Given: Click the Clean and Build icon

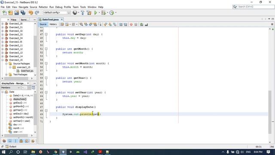Looking at the screenshot, I should point(89,12).
